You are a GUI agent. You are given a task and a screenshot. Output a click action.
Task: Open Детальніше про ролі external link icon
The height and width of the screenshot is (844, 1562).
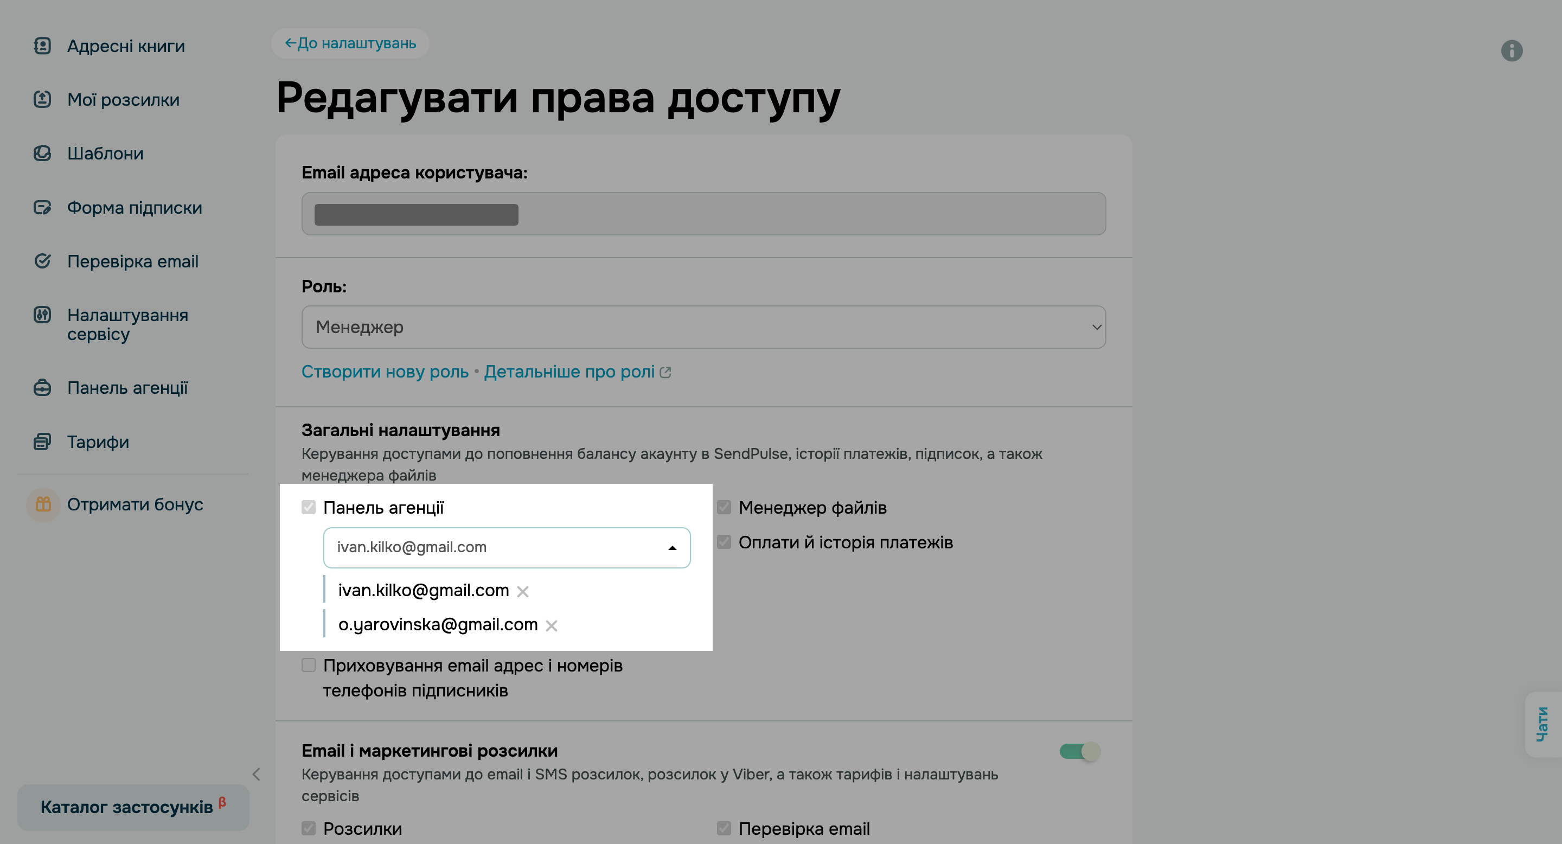[666, 371]
